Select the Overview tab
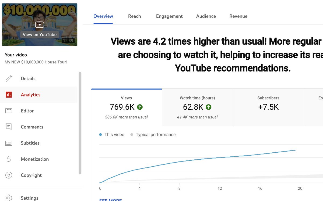The width and height of the screenshot is (323, 201). (x=103, y=16)
